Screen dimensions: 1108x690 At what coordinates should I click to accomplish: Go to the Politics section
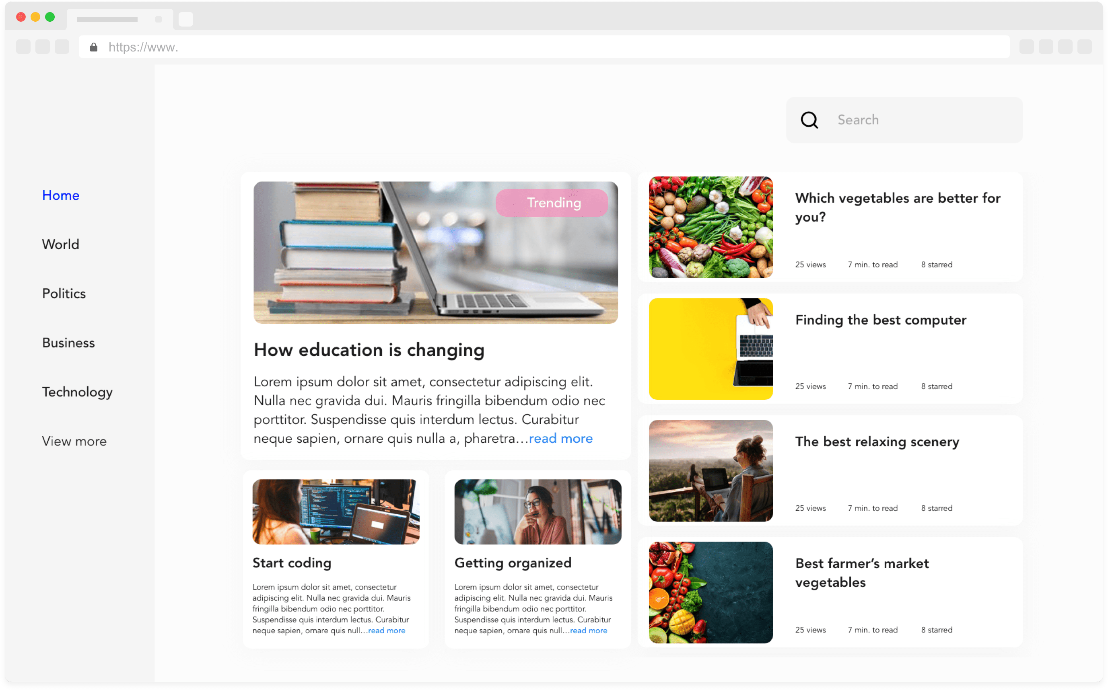click(x=64, y=294)
